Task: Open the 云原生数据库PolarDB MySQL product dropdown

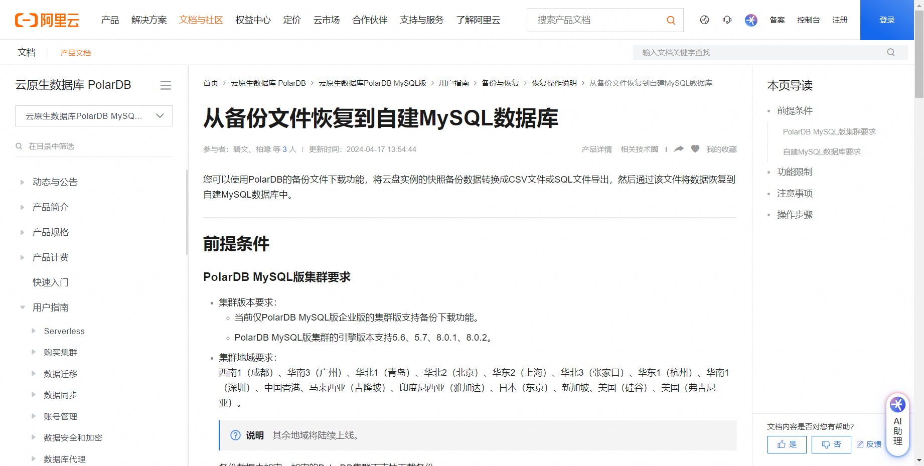Action: 94,116
